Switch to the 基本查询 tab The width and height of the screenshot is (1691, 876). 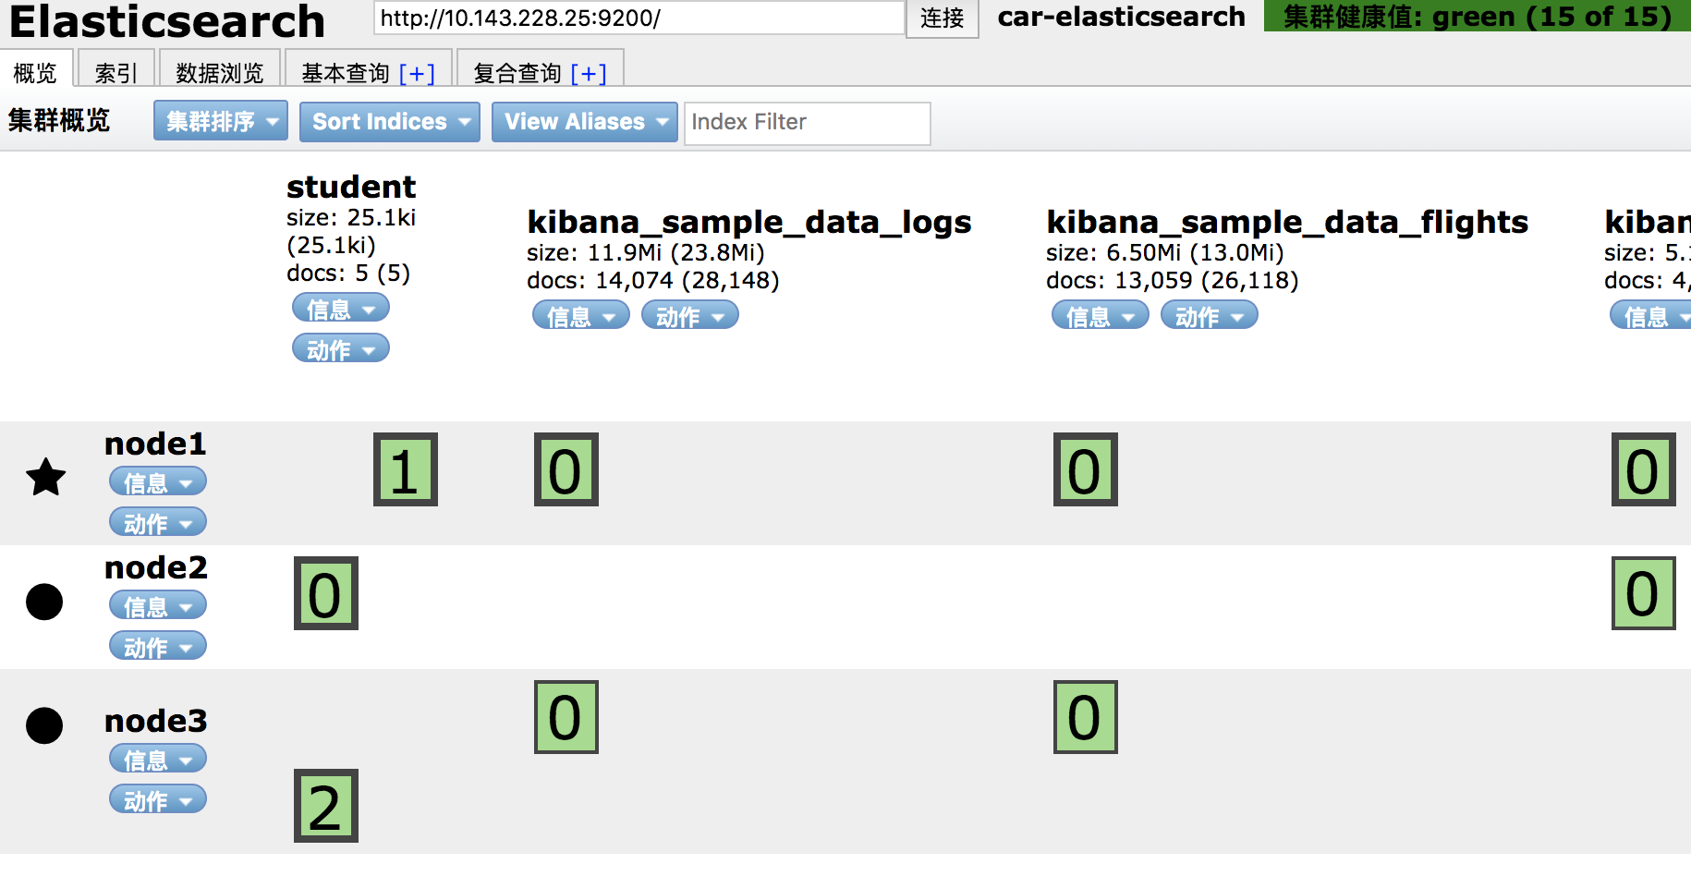point(346,72)
